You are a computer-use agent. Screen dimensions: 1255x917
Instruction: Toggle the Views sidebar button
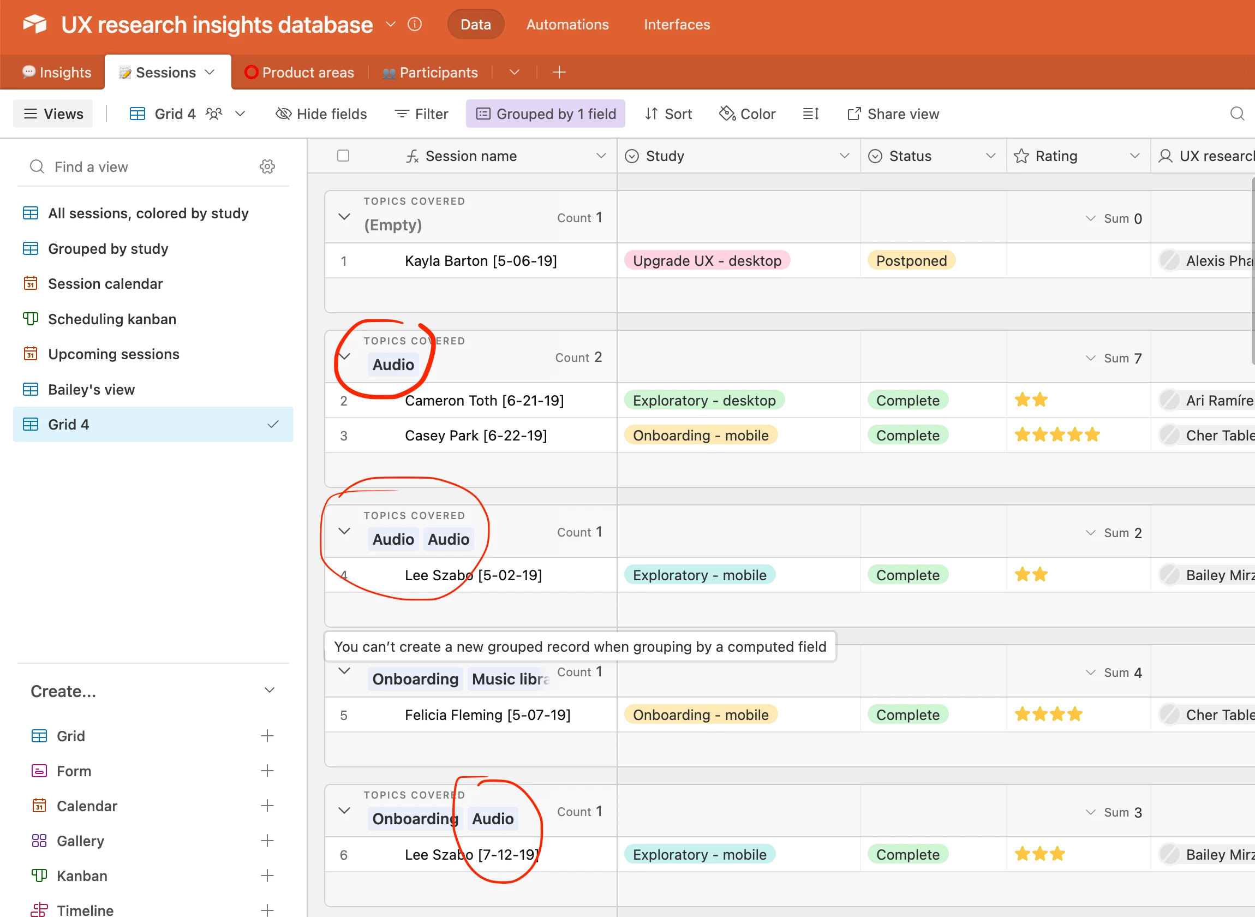(x=53, y=114)
